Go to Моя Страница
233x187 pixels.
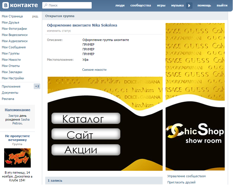(x=12, y=16)
